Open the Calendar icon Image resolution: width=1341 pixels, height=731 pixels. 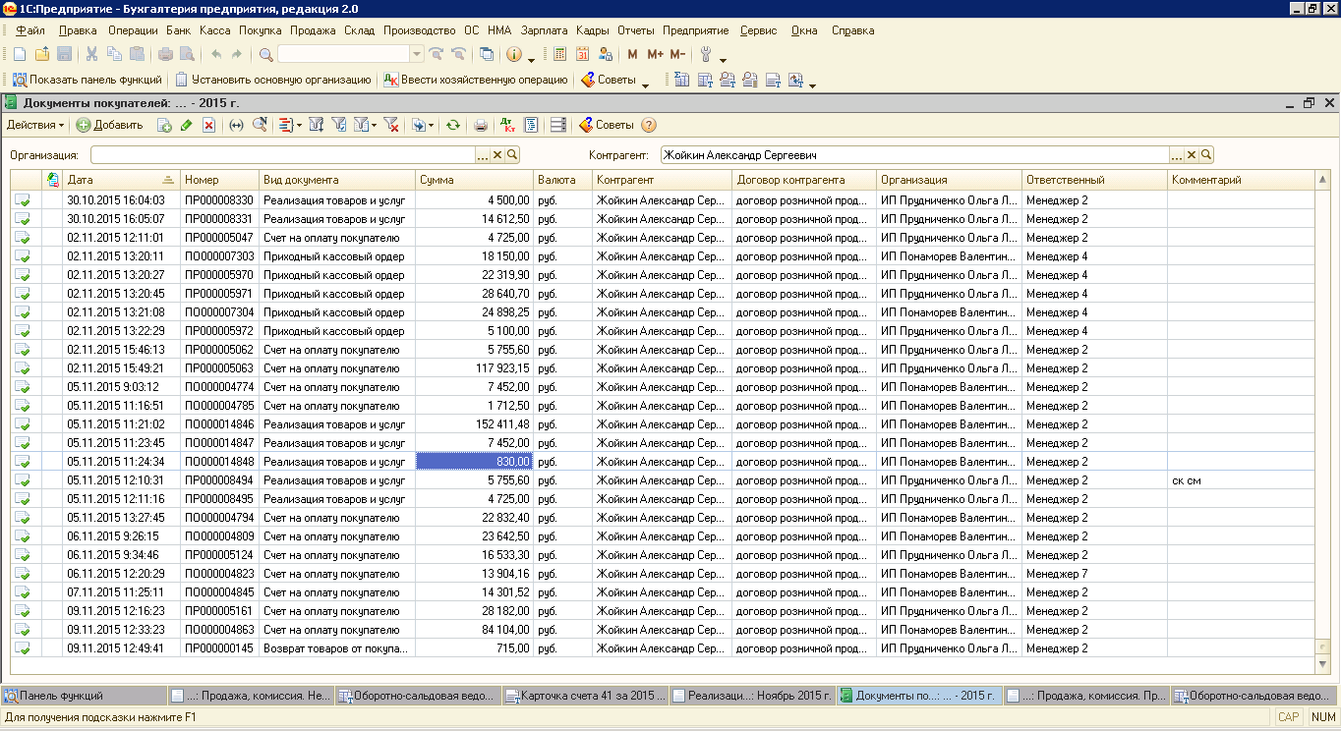pos(582,54)
